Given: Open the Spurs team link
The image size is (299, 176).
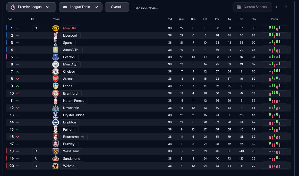Looking at the screenshot, I should [x=67, y=43].
